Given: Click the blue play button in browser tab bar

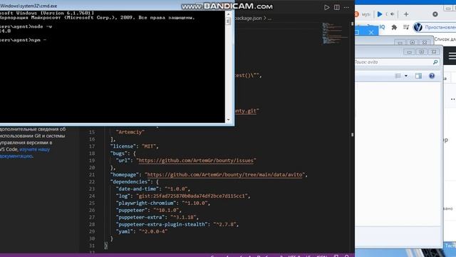Looking at the screenshot, I should 380,14.
